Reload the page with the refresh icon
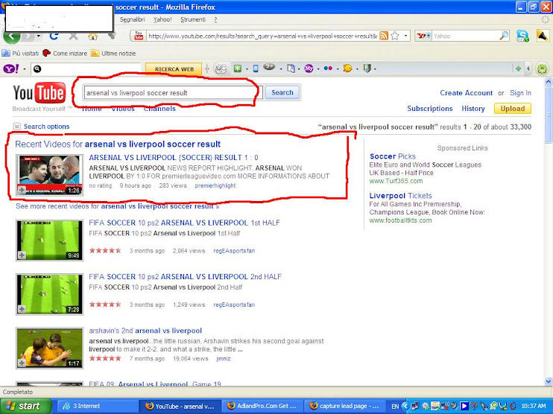 (54, 36)
